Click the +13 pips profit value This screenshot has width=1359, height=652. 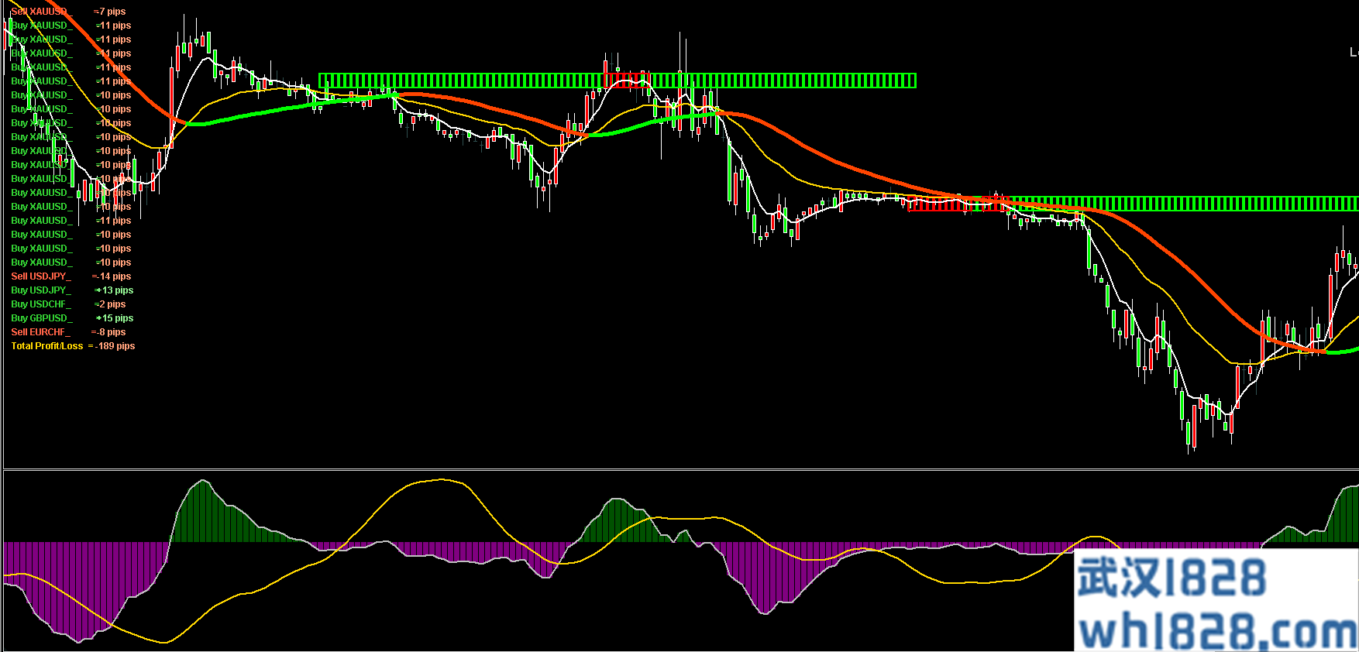pyautogui.click(x=114, y=290)
